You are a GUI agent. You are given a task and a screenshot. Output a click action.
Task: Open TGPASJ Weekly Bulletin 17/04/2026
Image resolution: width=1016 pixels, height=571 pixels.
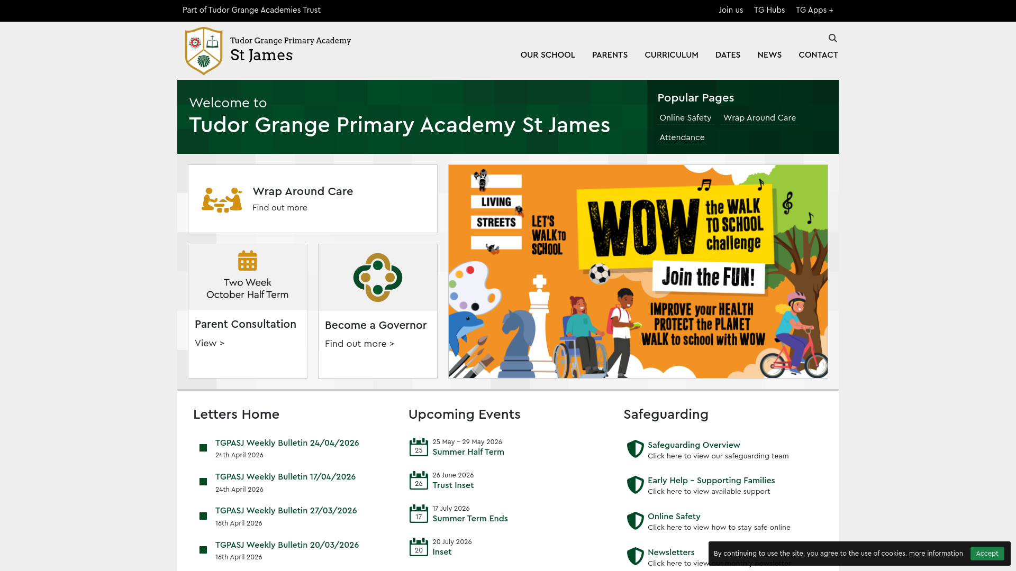point(285,477)
